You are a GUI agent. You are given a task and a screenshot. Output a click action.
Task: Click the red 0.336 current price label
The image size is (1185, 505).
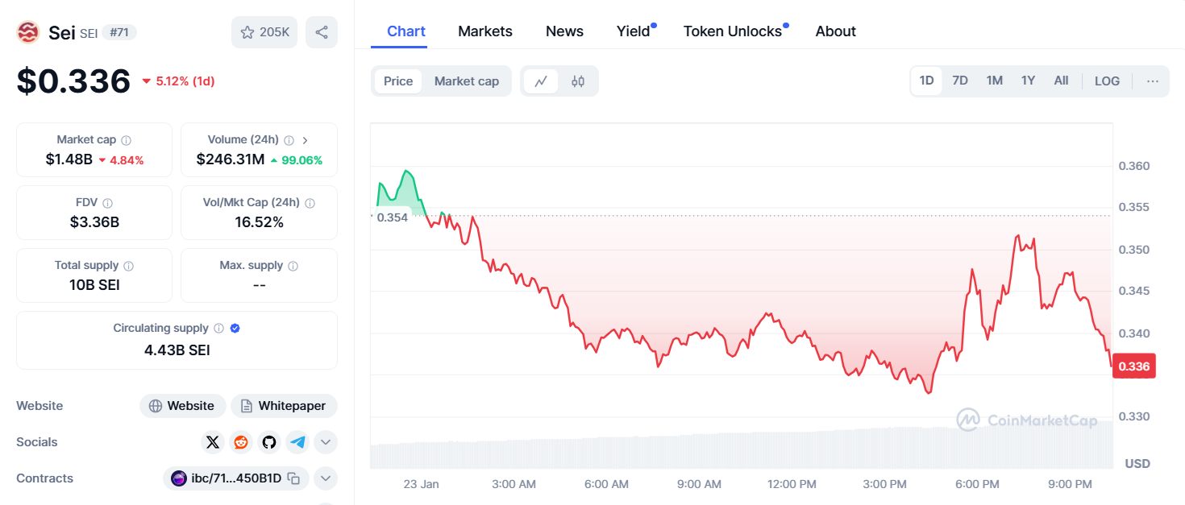click(x=1134, y=366)
